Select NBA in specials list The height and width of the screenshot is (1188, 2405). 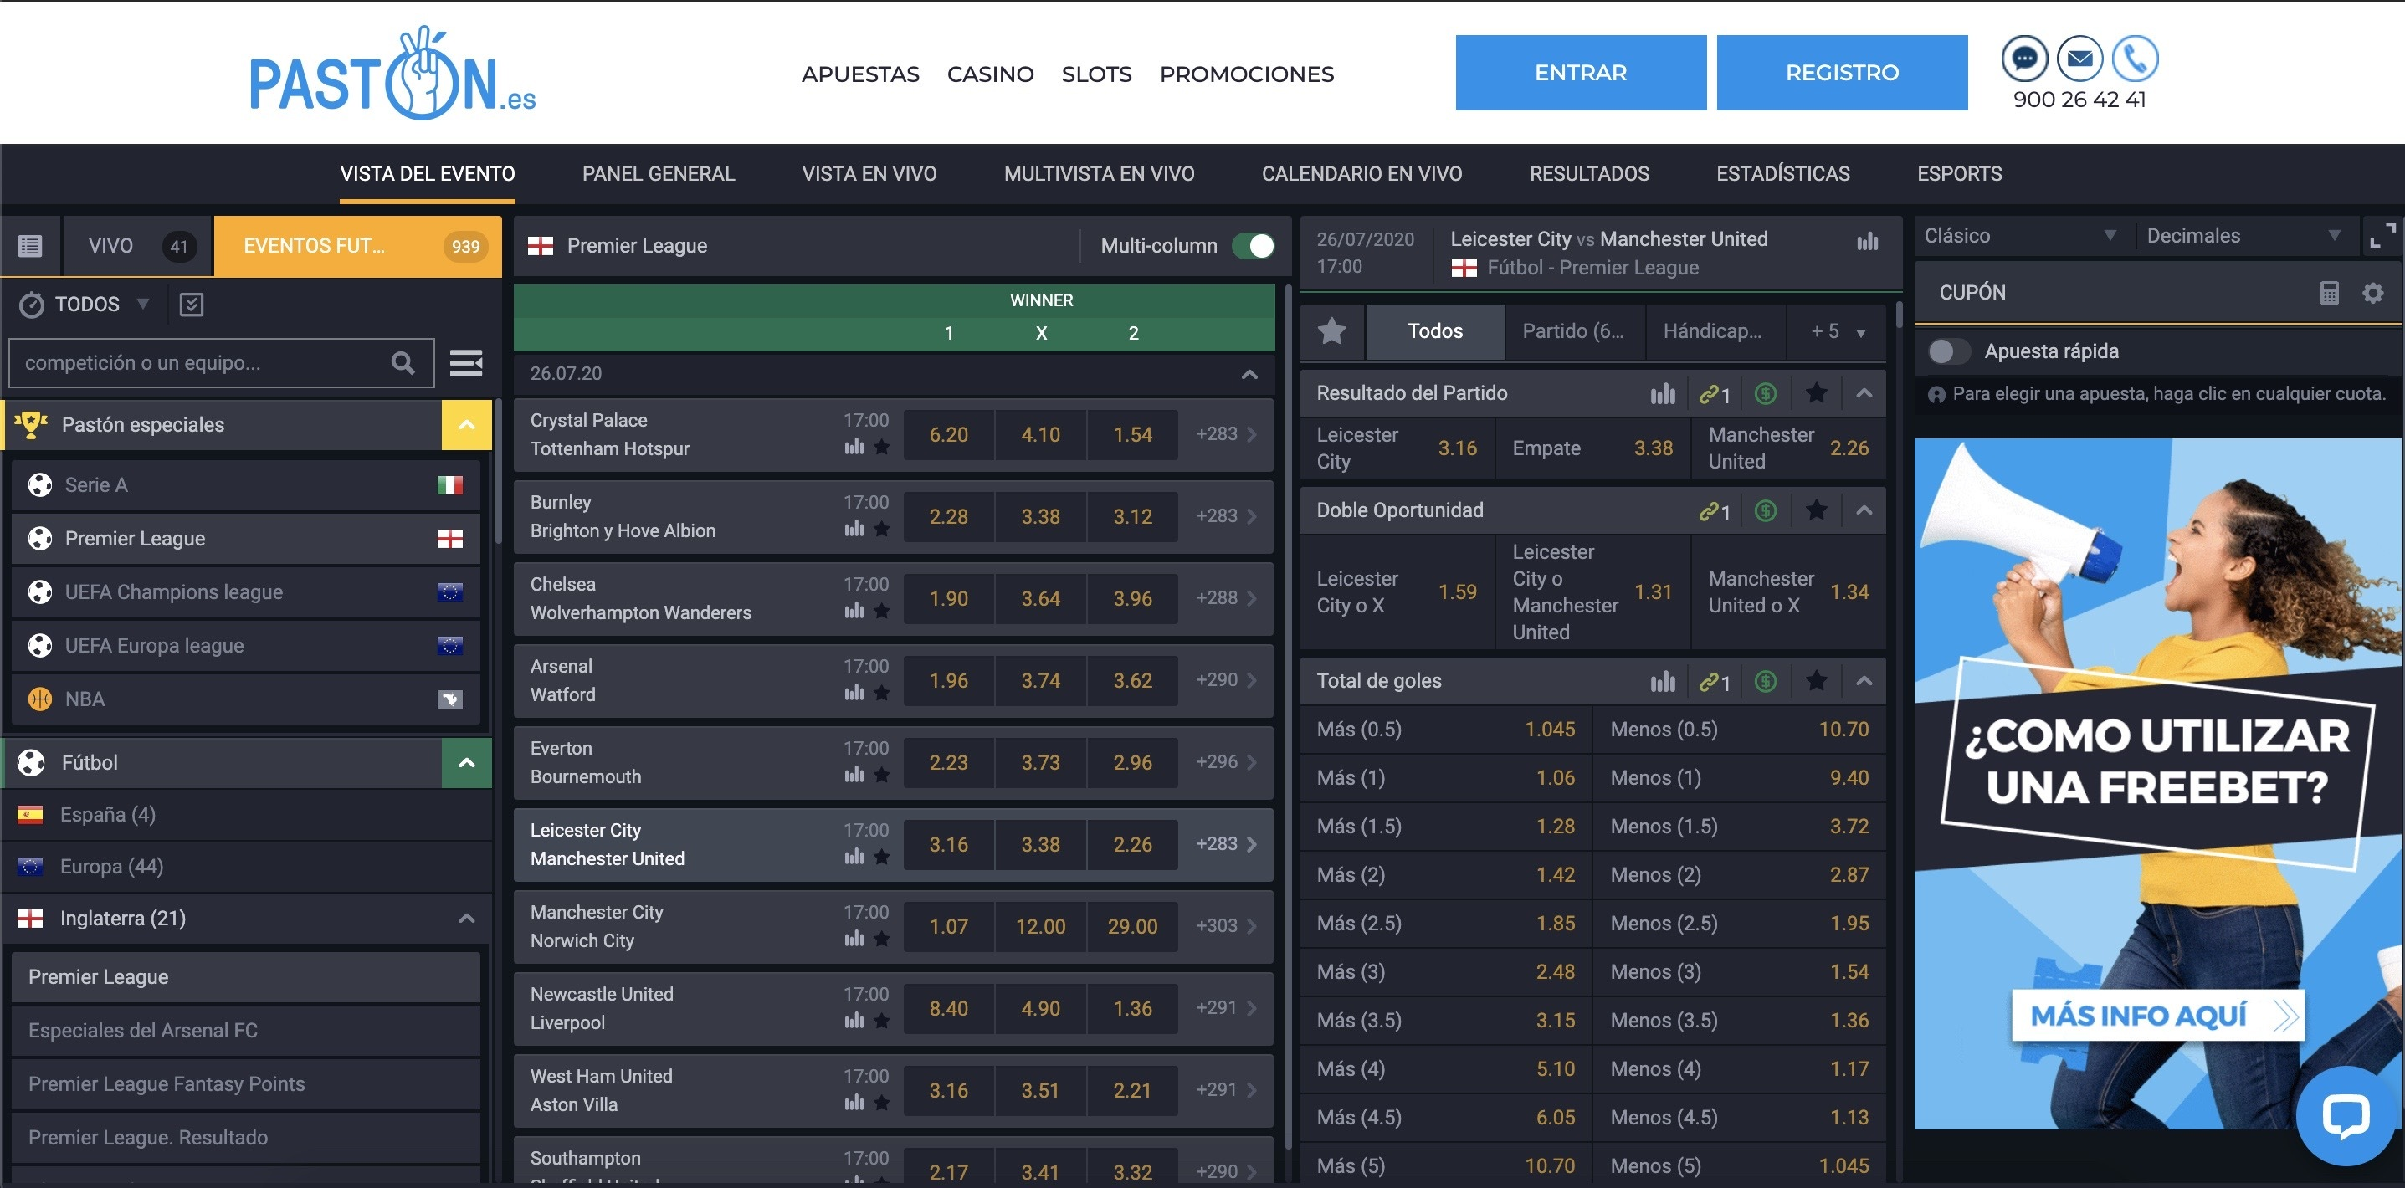coord(245,700)
